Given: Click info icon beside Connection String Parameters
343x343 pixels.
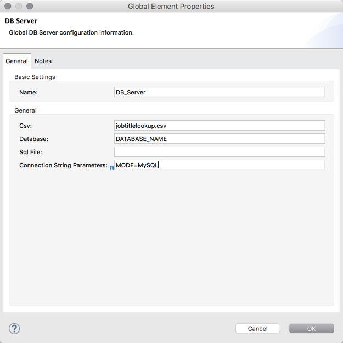Looking at the screenshot, I should tap(111, 168).
